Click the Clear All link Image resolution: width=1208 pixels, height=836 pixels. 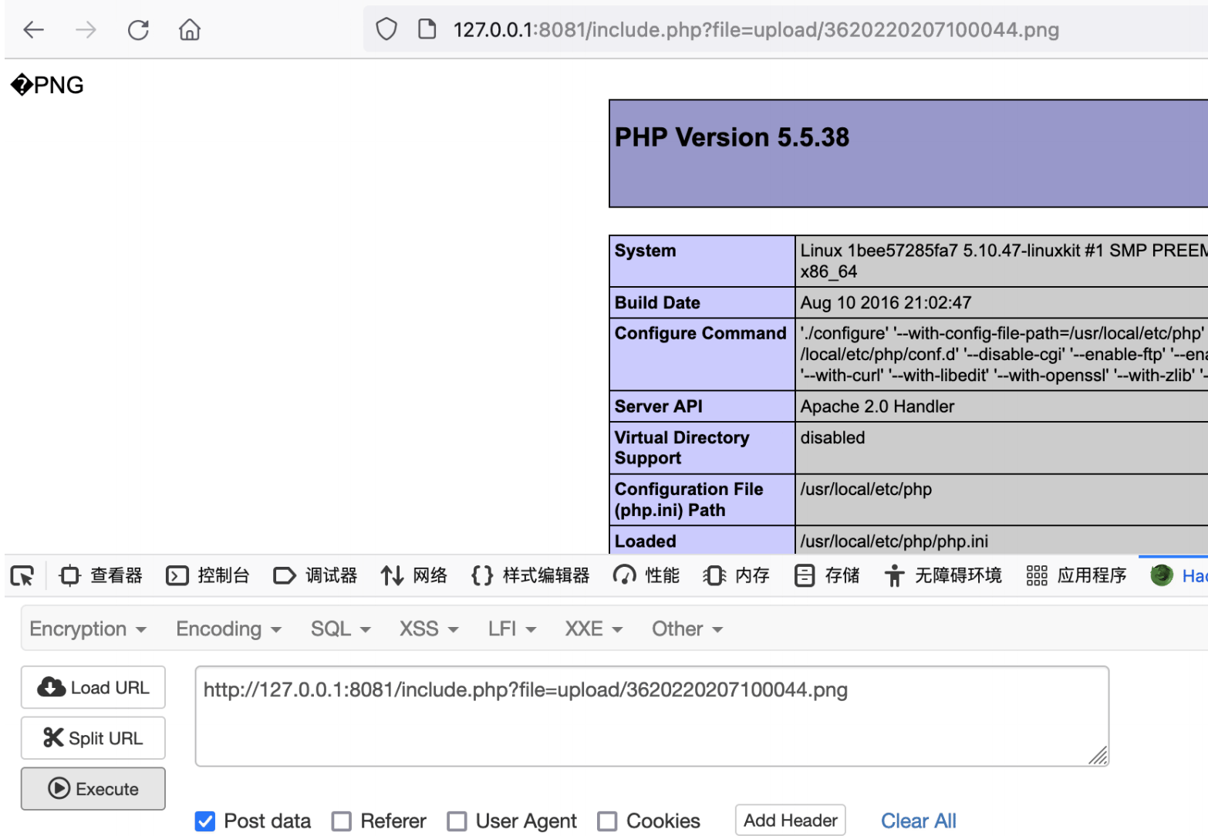[919, 821]
